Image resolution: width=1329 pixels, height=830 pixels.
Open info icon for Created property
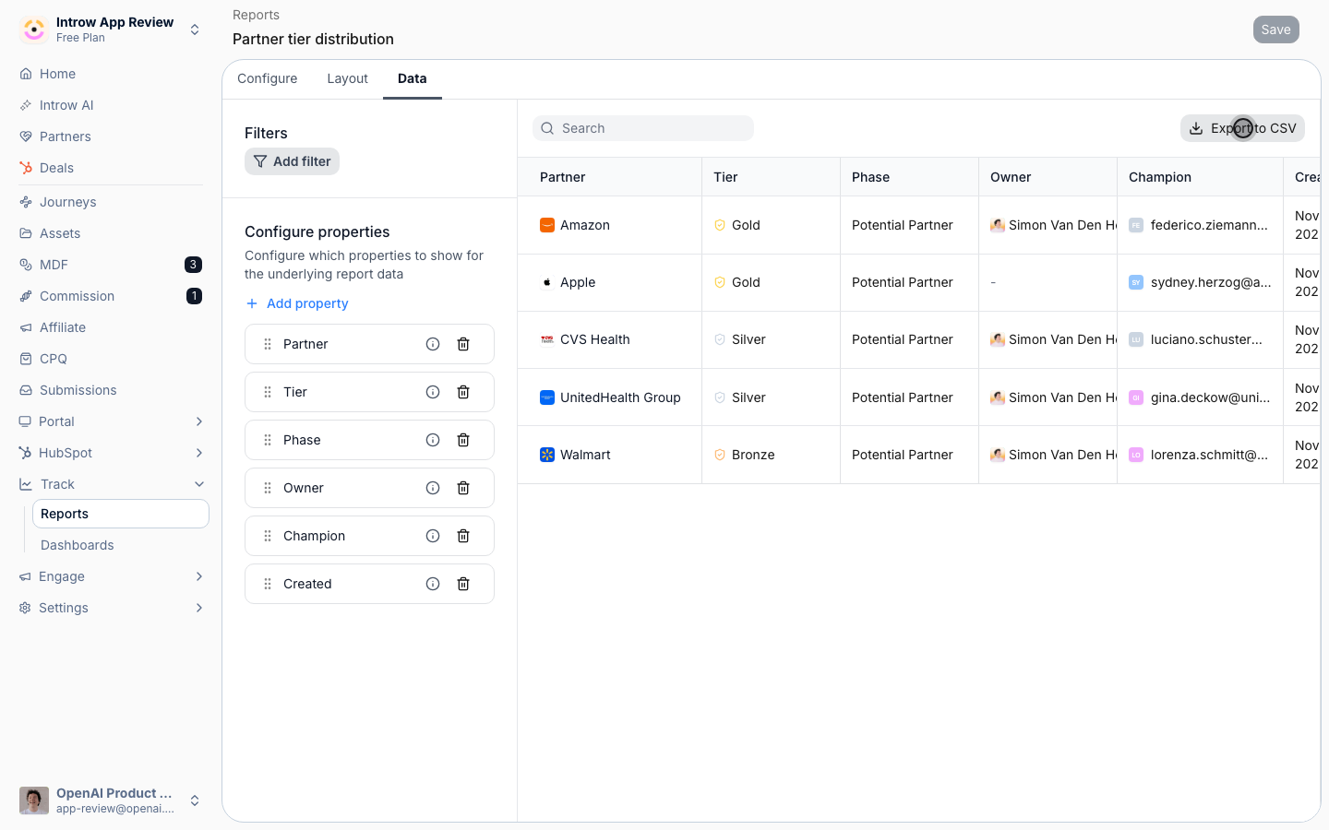click(433, 584)
